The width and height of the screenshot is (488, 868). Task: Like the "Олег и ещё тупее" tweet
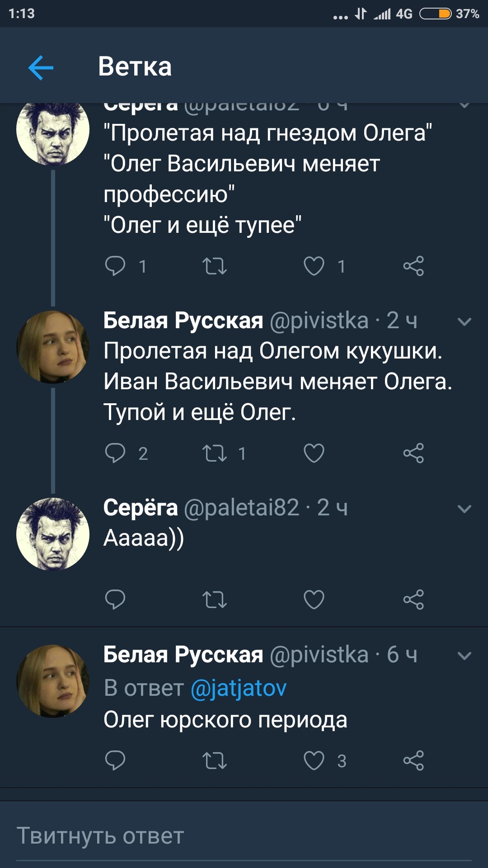pyautogui.click(x=314, y=266)
